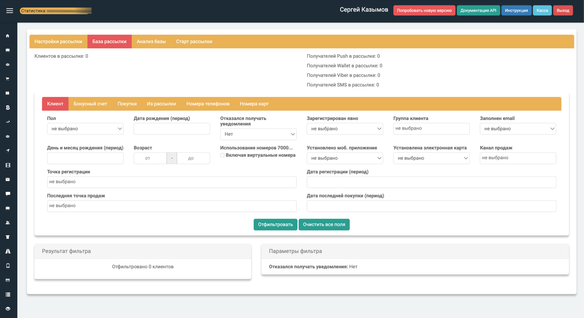Click 'Выход' to log out
This screenshot has width=584, height=318.
pyautogui.click(x=563, y=11)
